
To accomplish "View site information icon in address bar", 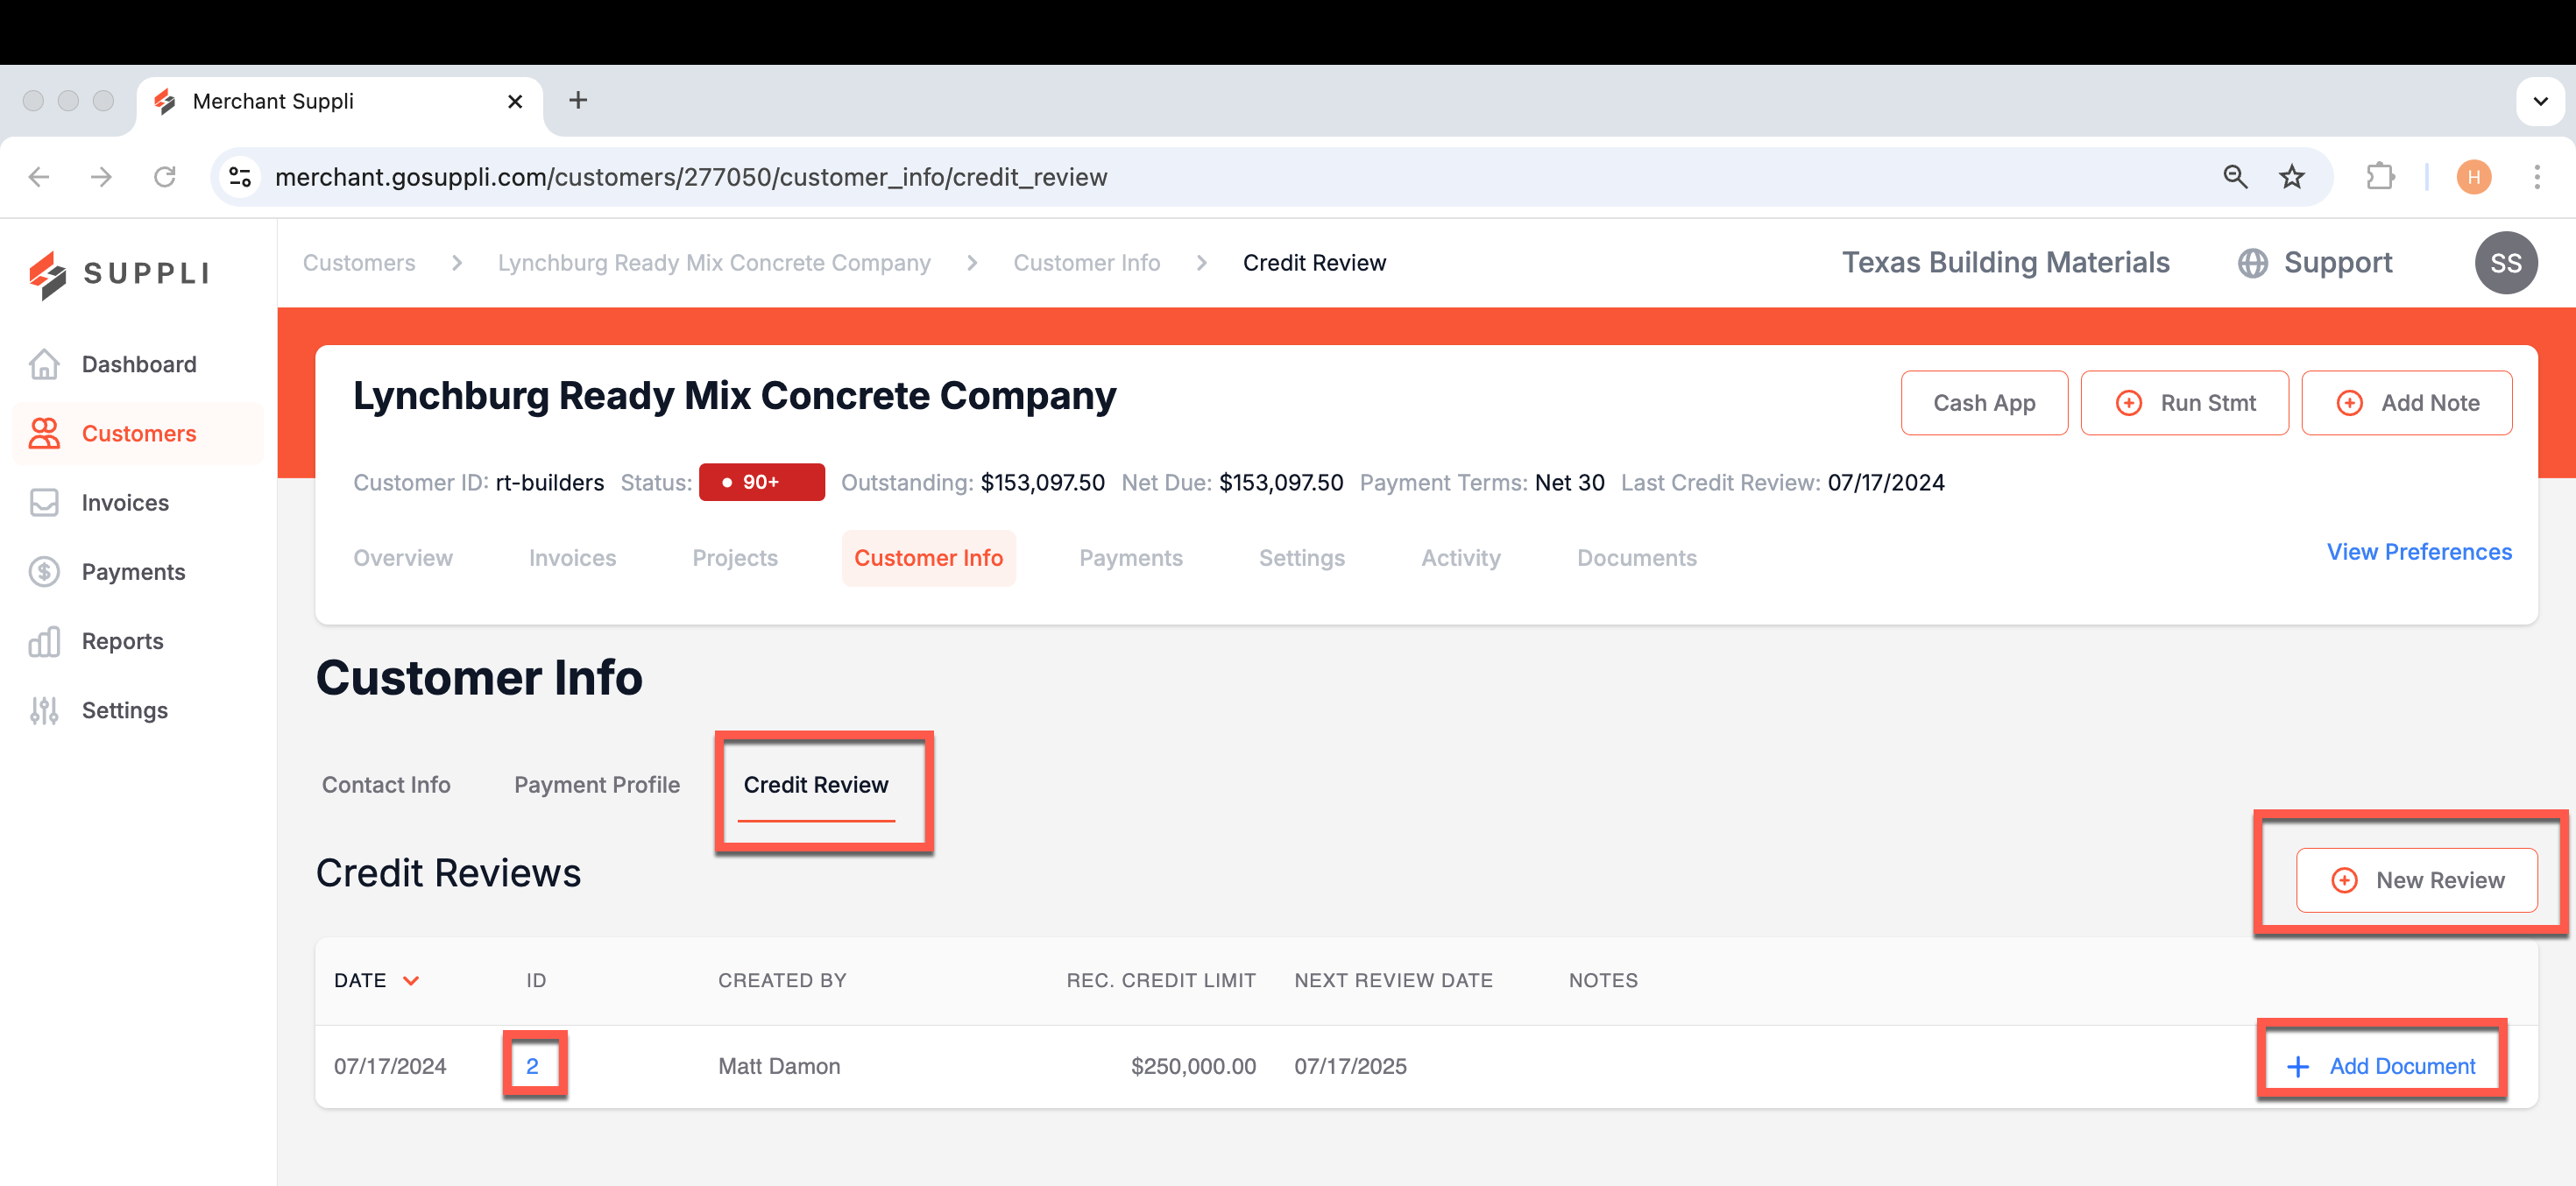I will coord(240,177).
